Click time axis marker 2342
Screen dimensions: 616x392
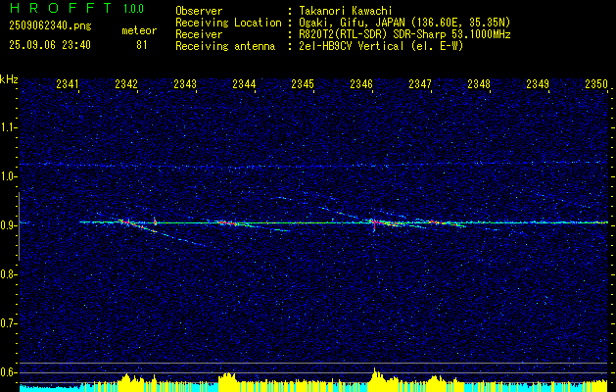tap(126, 83)
